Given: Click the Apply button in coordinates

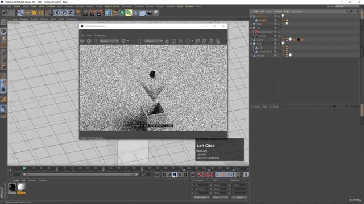Looking at the screenshot, I should pyautogui.click(x=239, y=198).
